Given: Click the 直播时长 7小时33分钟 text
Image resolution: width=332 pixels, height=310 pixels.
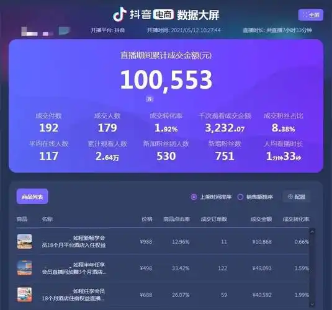Looking at the screenshot, I should point(277,30).
